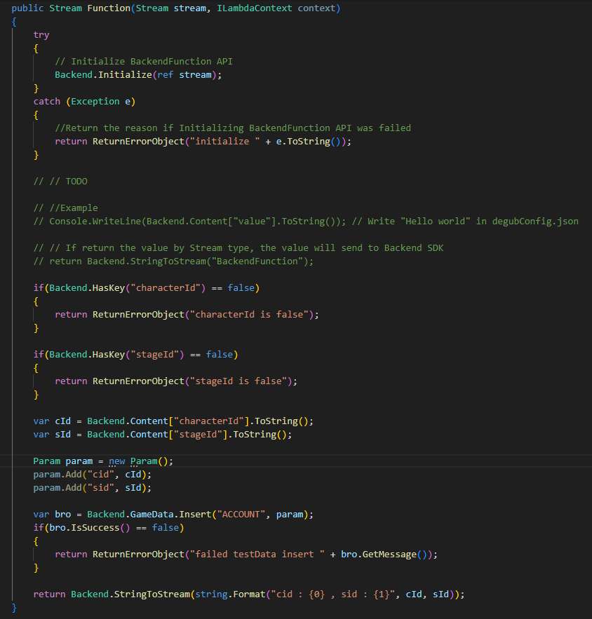Click the string "stageId is false"
This screenshot has height=619, width=592.
238,381
